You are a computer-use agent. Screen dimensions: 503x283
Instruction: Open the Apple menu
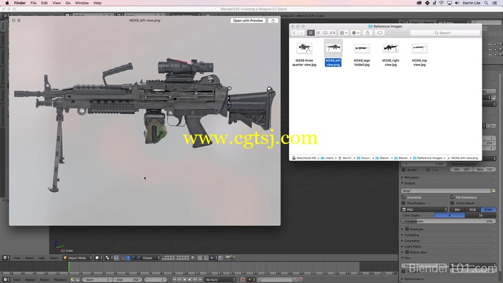(x=7, y=3)
